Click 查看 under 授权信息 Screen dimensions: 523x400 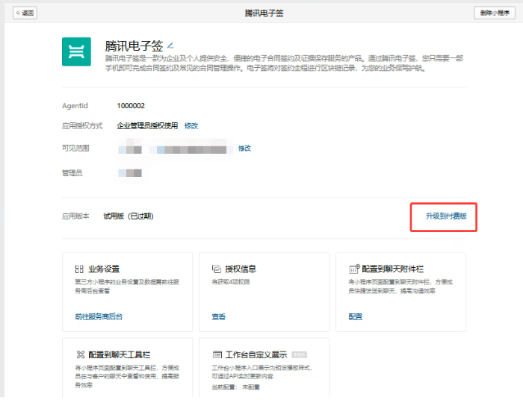coord(219,316)
